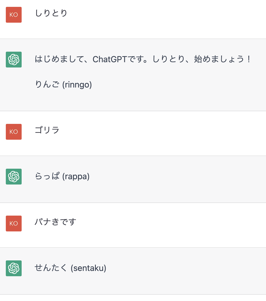The width and height of the screenshot is (266, 301).
Task: Click the ChatGPT logo next to らっぱ reply
Action: [x=14, y=177]
